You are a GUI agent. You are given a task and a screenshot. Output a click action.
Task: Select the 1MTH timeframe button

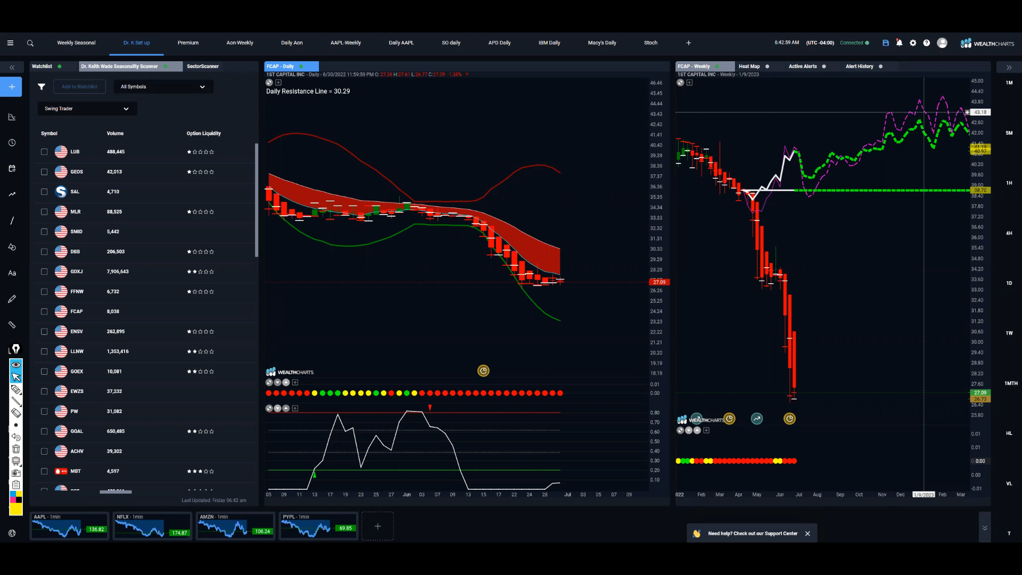1011,383
